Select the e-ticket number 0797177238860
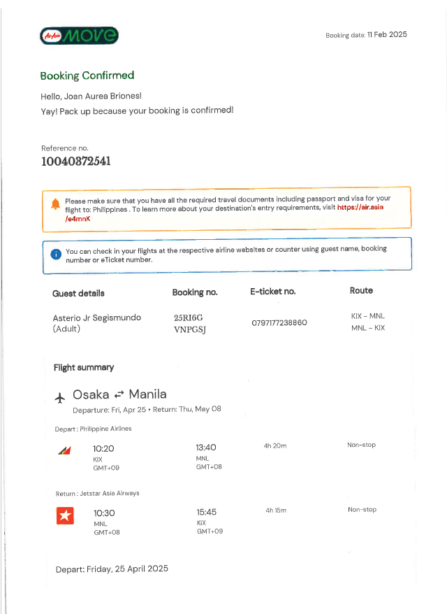447x614 pixels. pyautogui.click(x=279, y=322)
